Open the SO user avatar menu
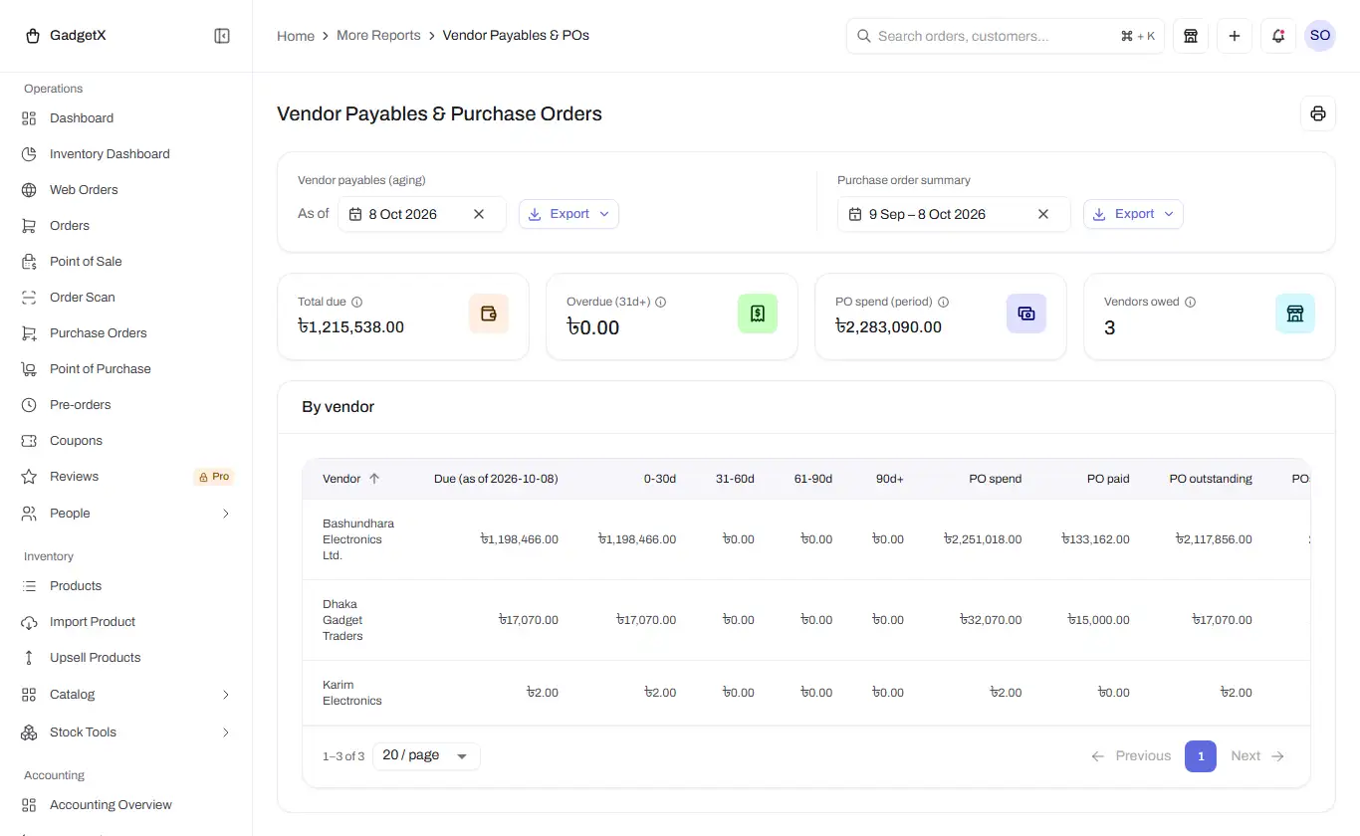This screenshot has height=836, width=1360. click(1320, 36)
